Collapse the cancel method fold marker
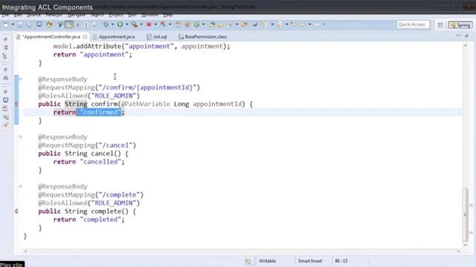476x267 pixels. [x=21, y=136]
